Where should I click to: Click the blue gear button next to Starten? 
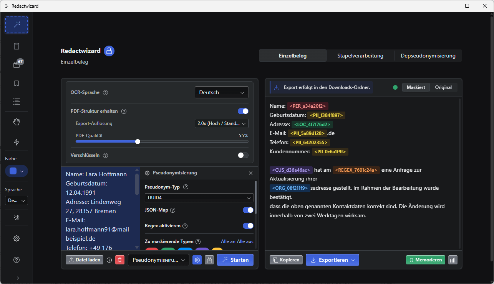[197, 260]
